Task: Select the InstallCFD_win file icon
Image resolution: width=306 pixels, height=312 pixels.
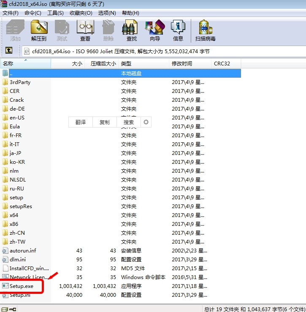Action: click(5, 268)
